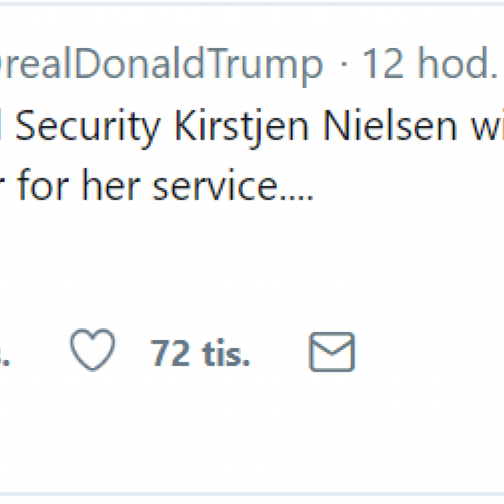Click the "72 tis." like count
504x504 pixels.
pyautogui.click(x=200, y=353)
